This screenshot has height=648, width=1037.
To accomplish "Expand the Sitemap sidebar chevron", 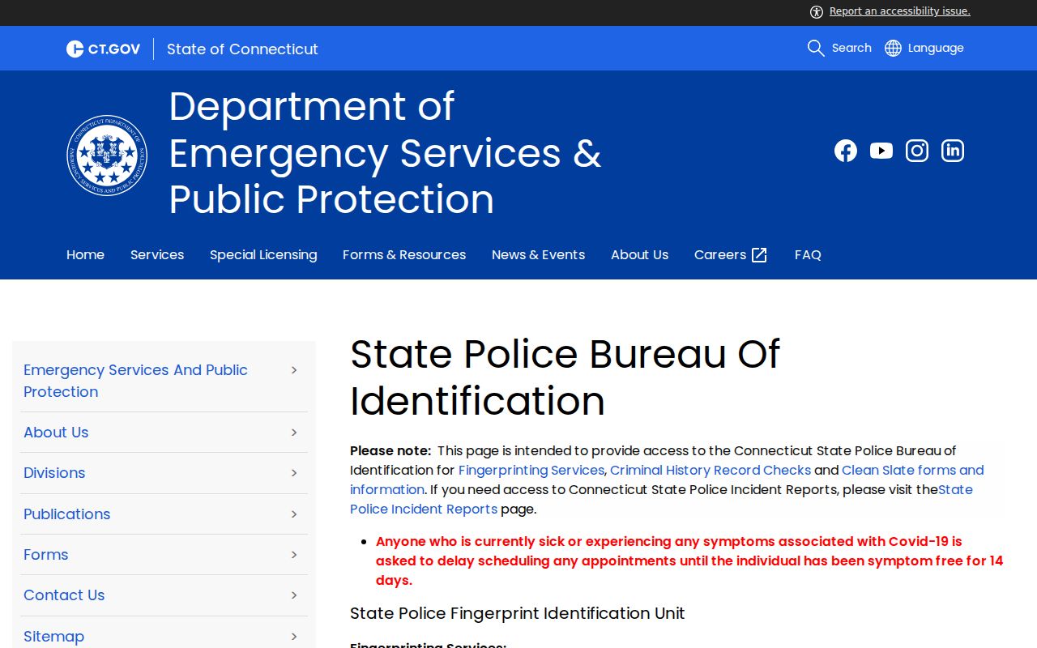I will [294, 637].
